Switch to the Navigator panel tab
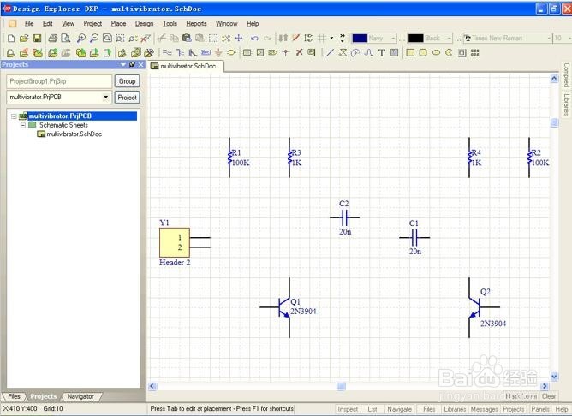Viewport: 572px width, 416px height. (x=80, y=396)
